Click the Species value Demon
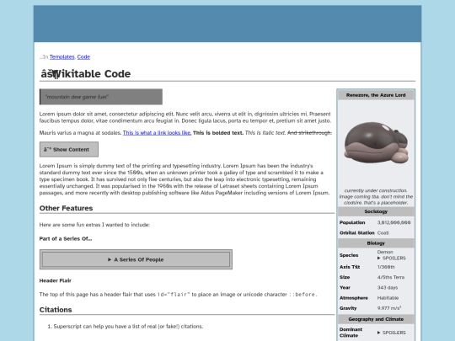The height and width of the screenshot is (341, 455). 385,252
